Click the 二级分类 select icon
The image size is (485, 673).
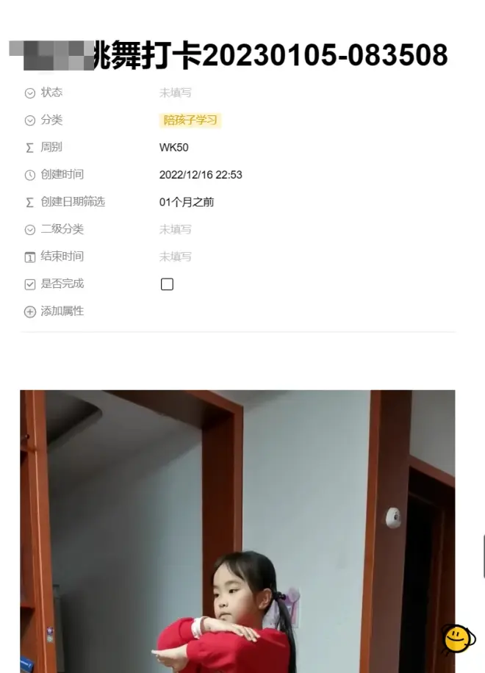29,230
